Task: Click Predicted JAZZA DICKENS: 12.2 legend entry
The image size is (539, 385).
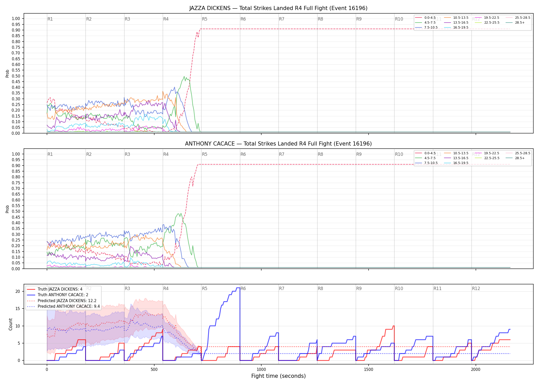Action: tap(62, 301)
